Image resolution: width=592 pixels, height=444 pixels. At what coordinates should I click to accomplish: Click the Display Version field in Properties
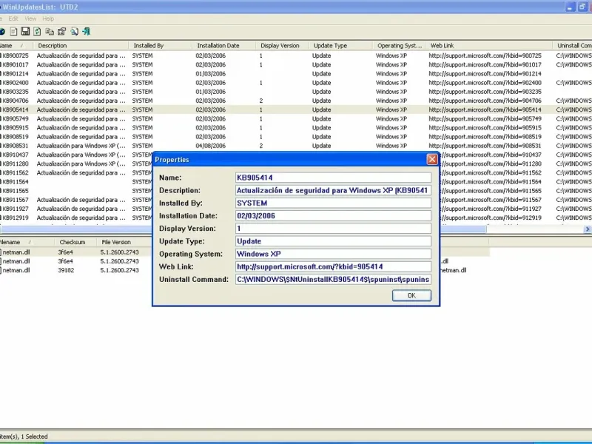[x=333, y=229]
